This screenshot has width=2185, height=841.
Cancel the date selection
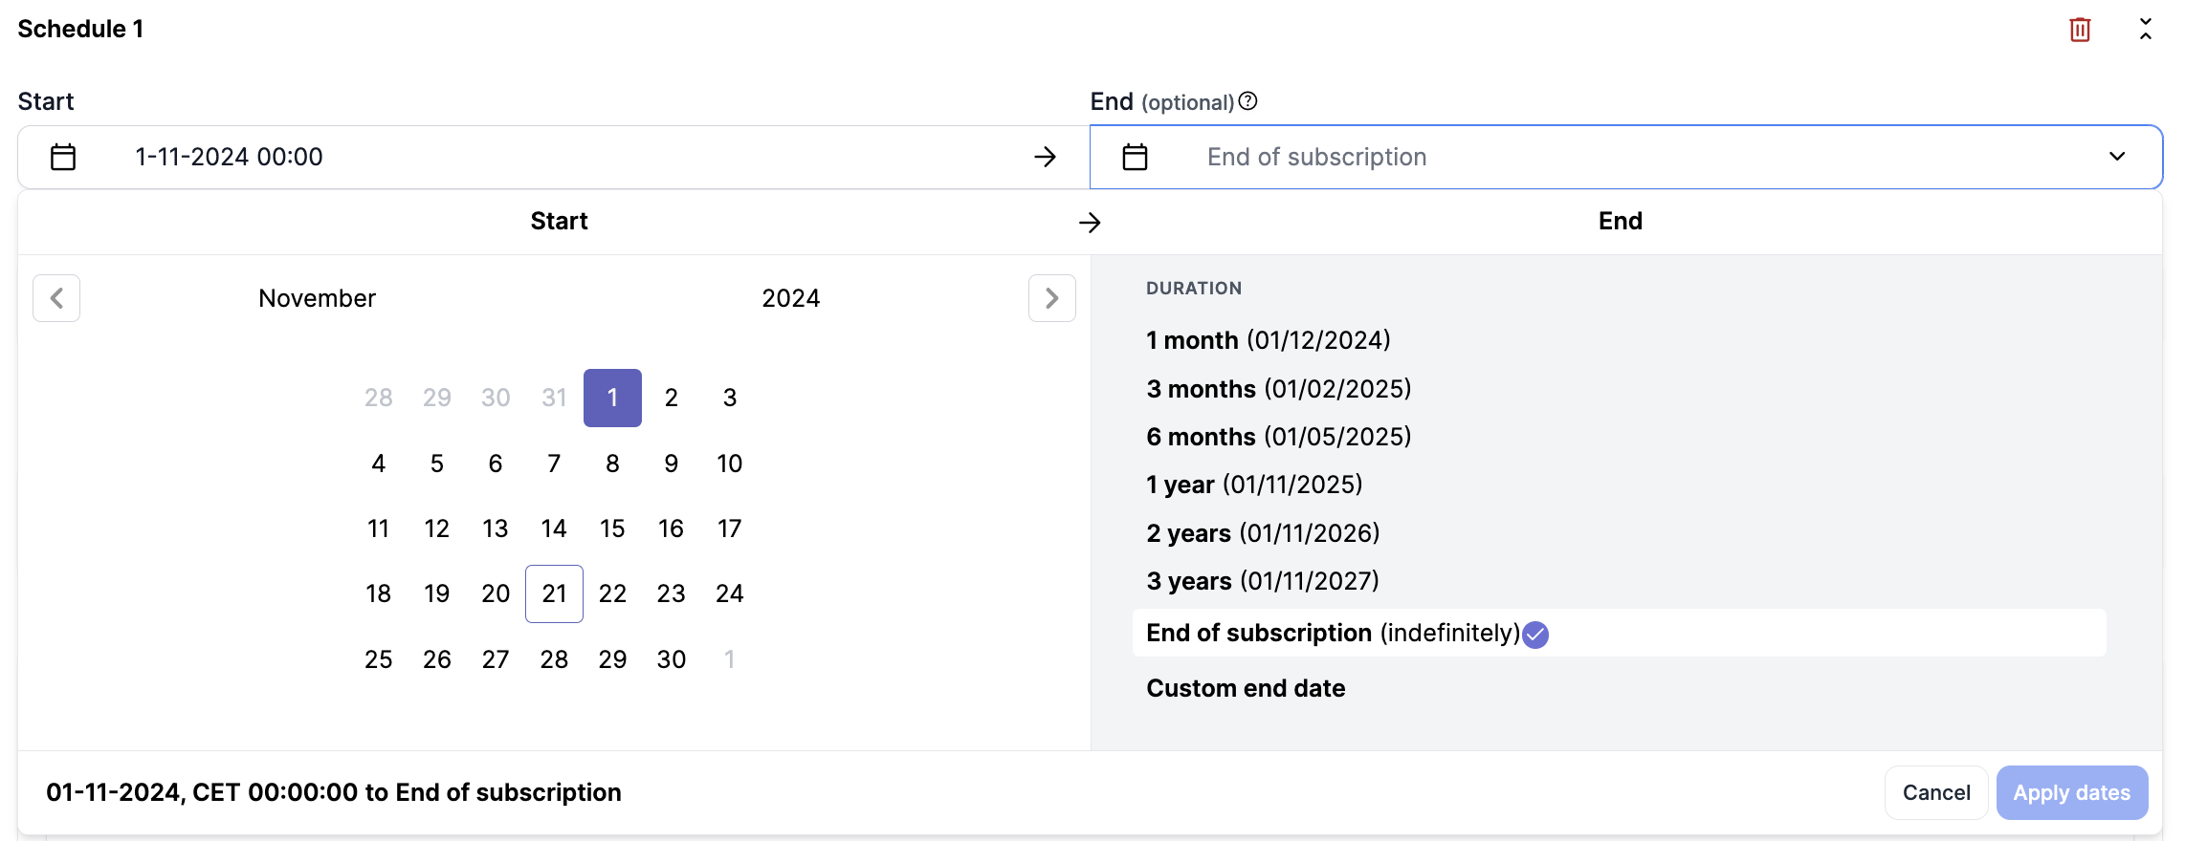(x=1935, y=792)
